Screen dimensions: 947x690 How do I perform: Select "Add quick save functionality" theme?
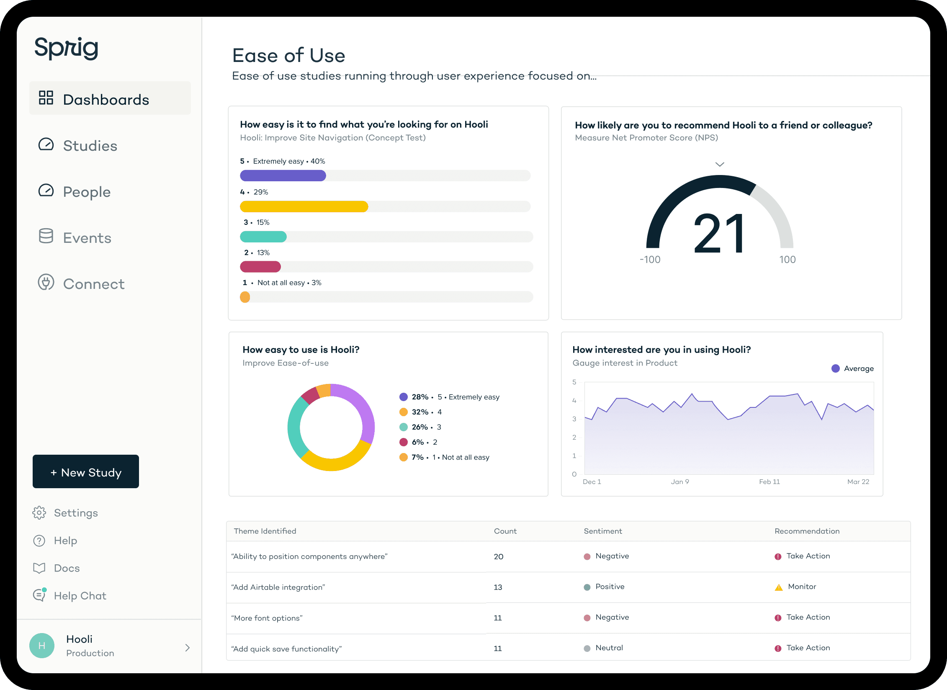pos(286,649)
